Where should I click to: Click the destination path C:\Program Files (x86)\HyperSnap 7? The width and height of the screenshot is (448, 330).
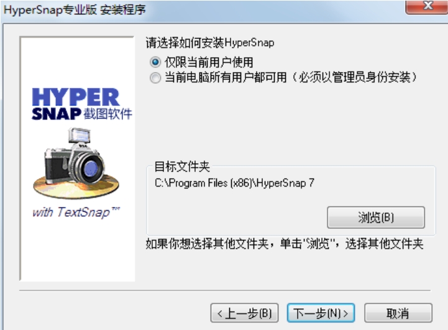[234, 183]
